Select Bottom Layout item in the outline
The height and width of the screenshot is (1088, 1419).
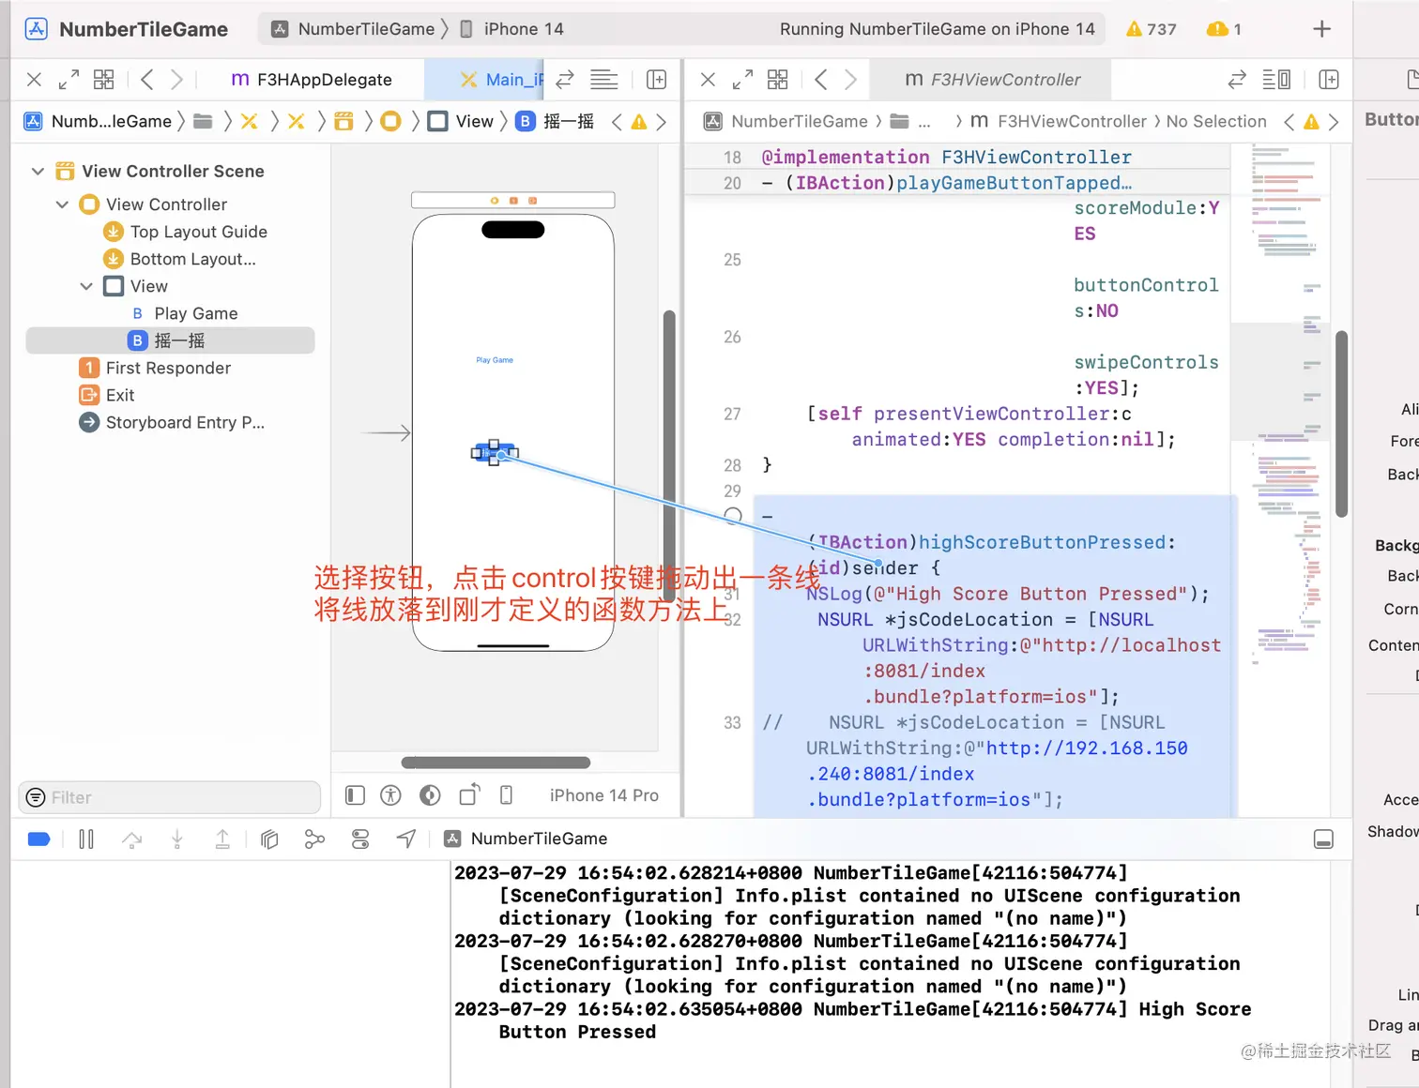(179, 259)
